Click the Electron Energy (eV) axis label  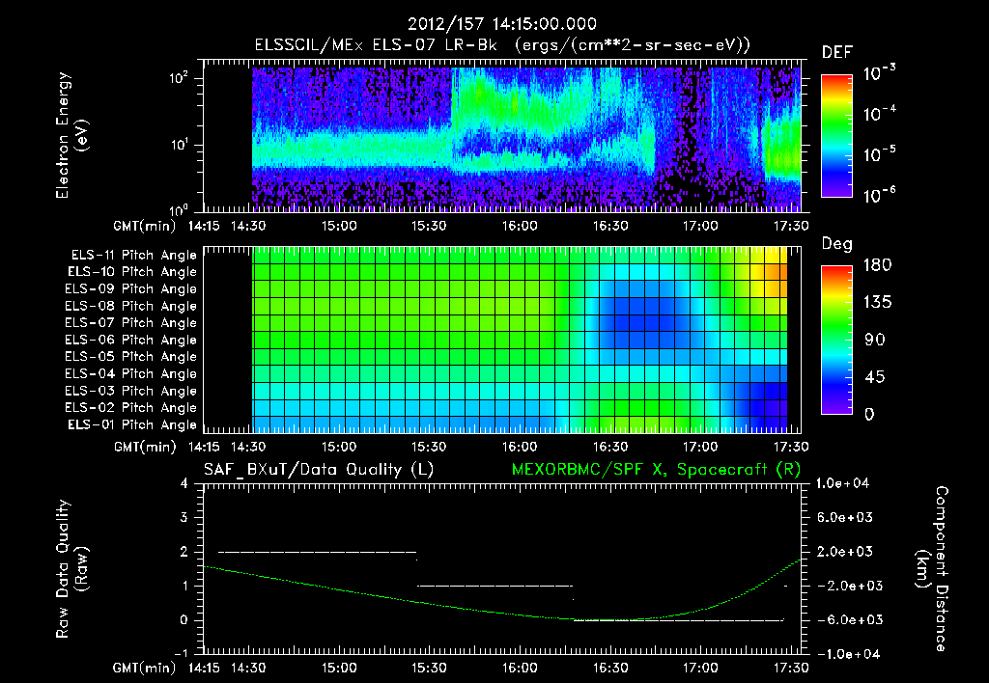(x=71, y=135)
